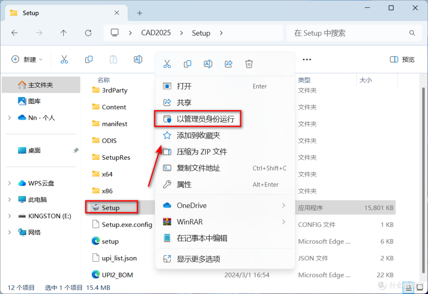Open the 新建 dropdown
Viewport: 428px width, 294px height.
point(27,59)
